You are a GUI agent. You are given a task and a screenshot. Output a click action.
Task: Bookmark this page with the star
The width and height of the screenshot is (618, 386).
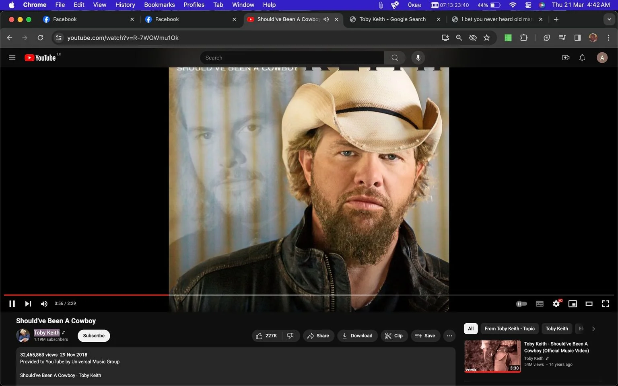[487, 38]
